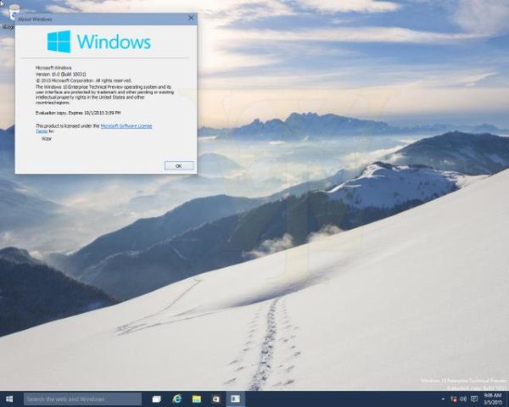The width and height of the screenshot is (509, 407).
Task: Select the Evaluation copy expiry text
Action: click(x=78, y=113)
